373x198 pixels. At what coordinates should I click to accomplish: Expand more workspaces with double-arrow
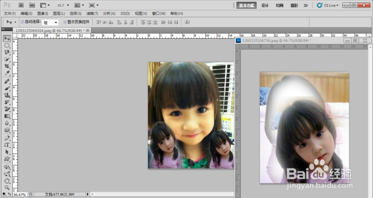(x=306, y=5)
